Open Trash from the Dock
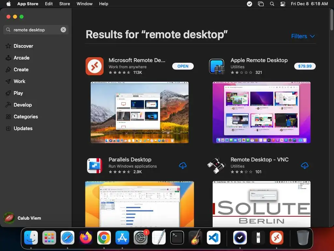 tap(303, 238)
